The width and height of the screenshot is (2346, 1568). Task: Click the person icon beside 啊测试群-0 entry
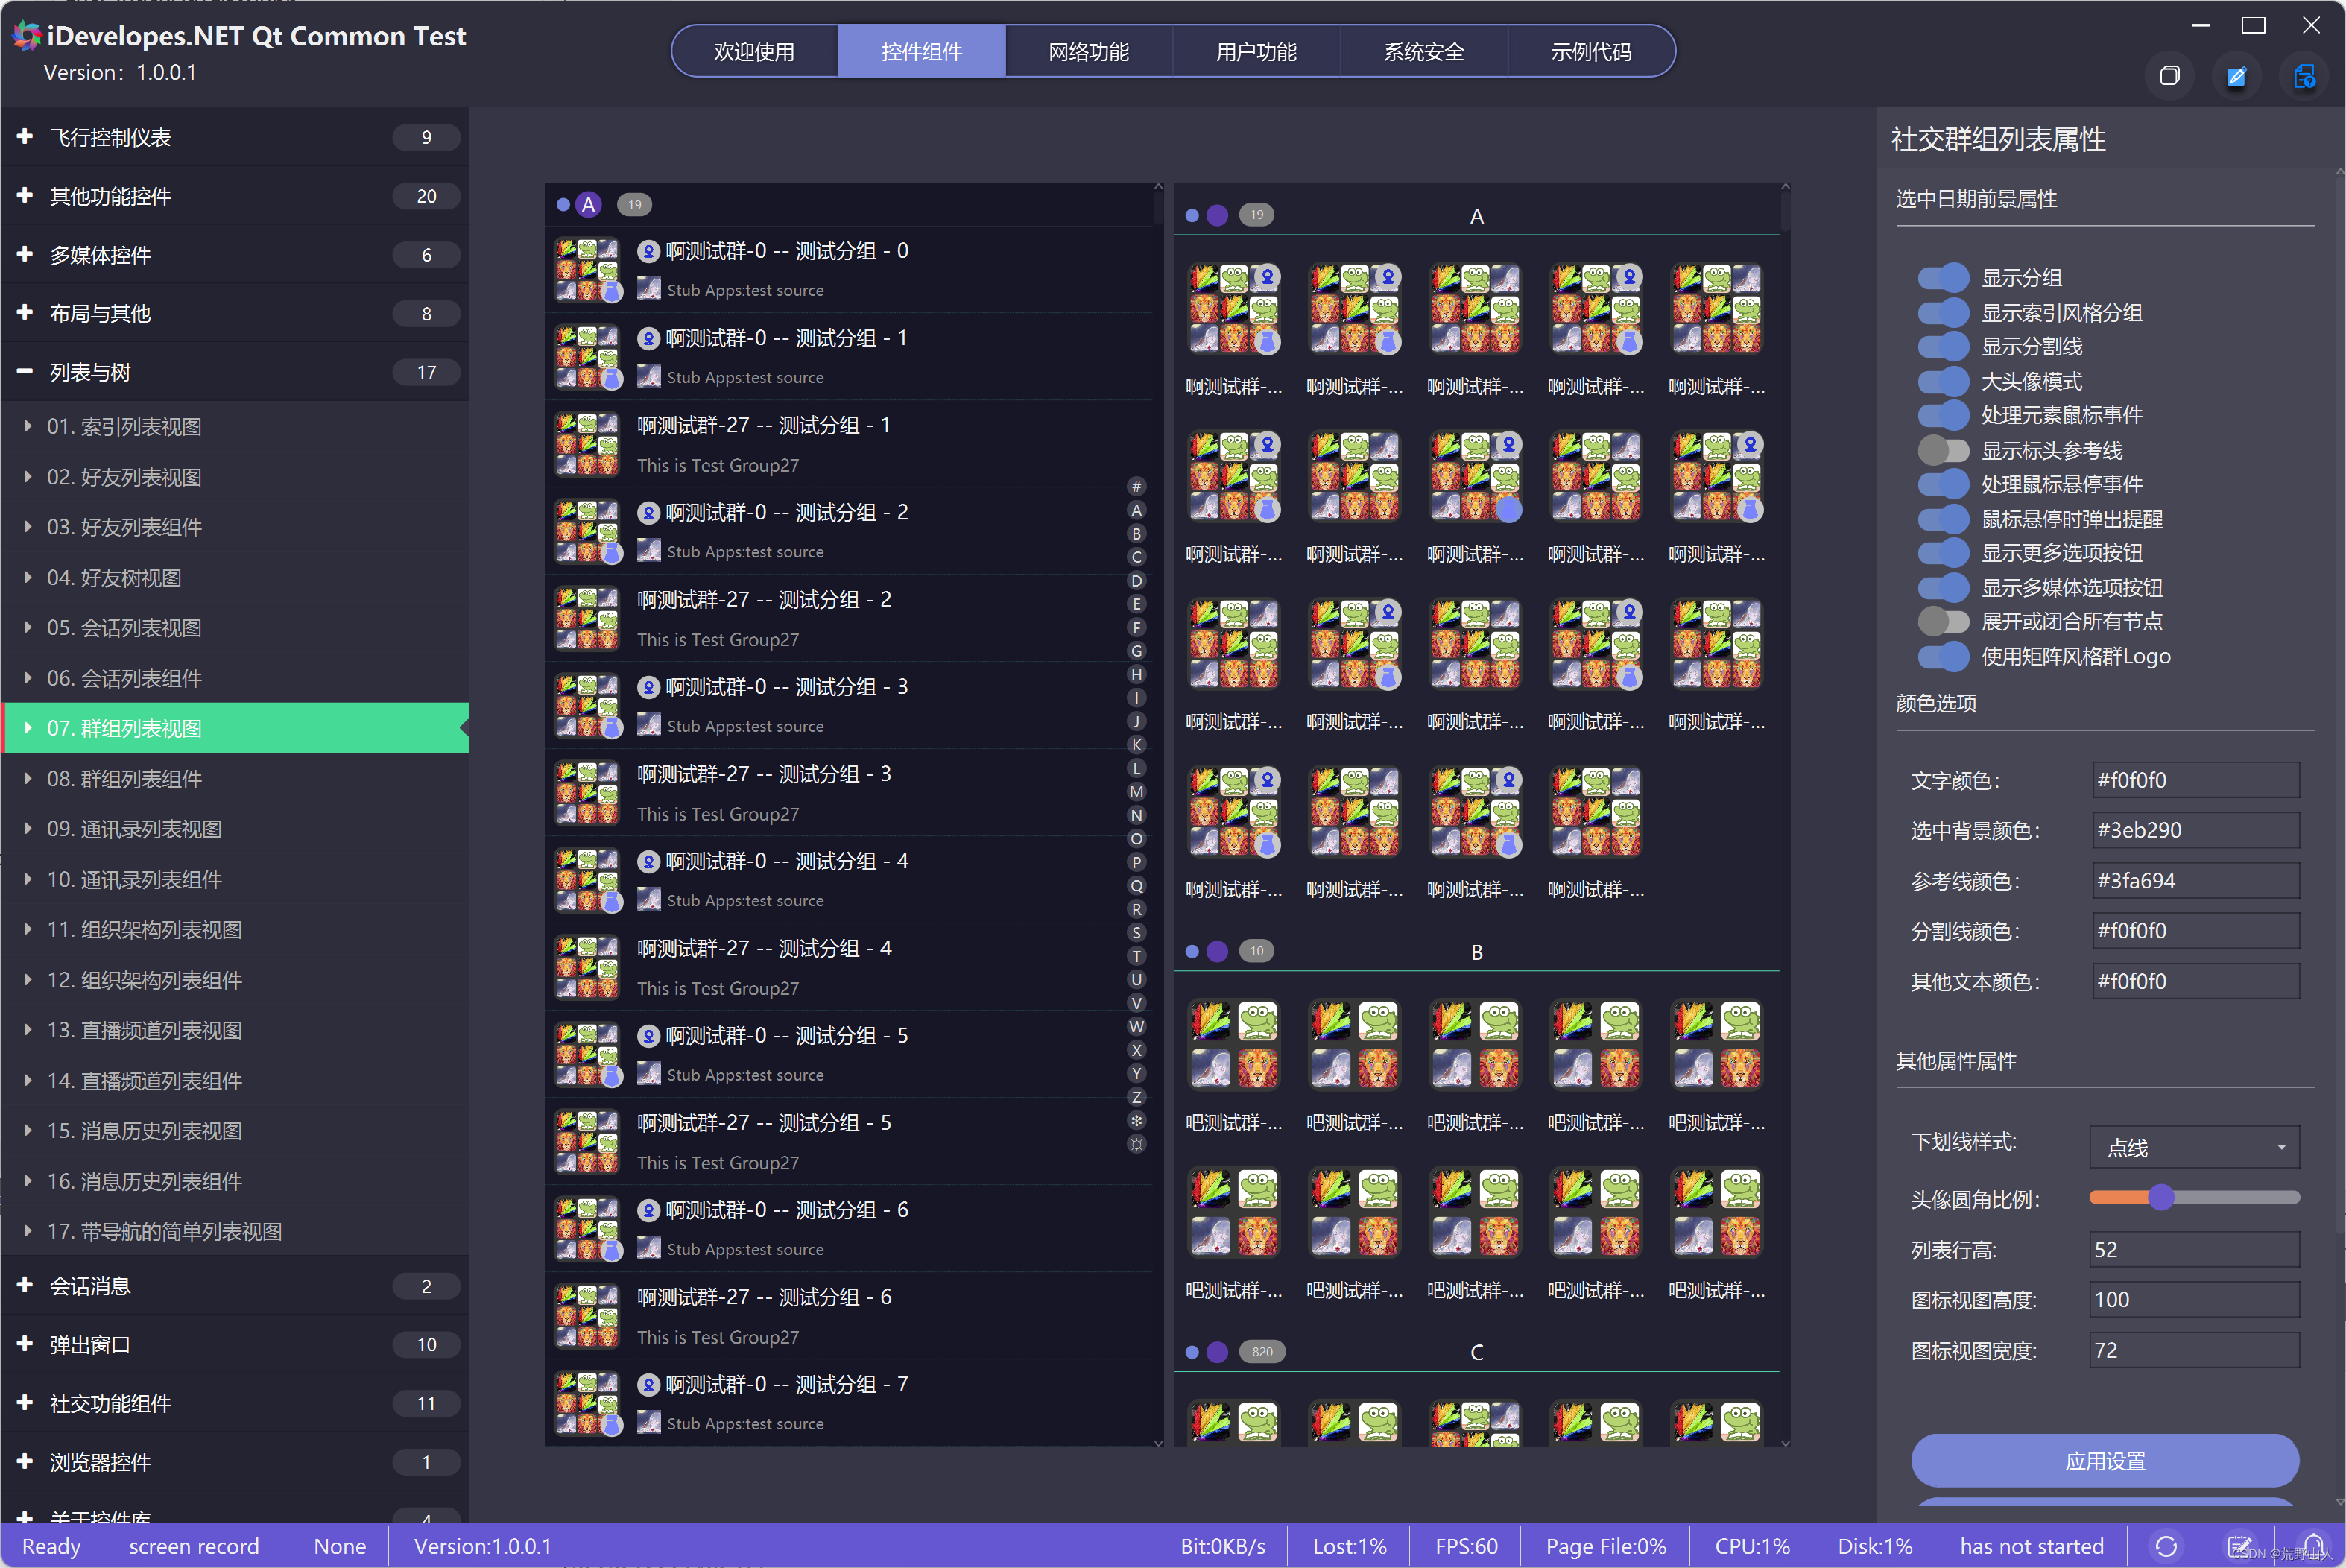click(x=649, y=251)
